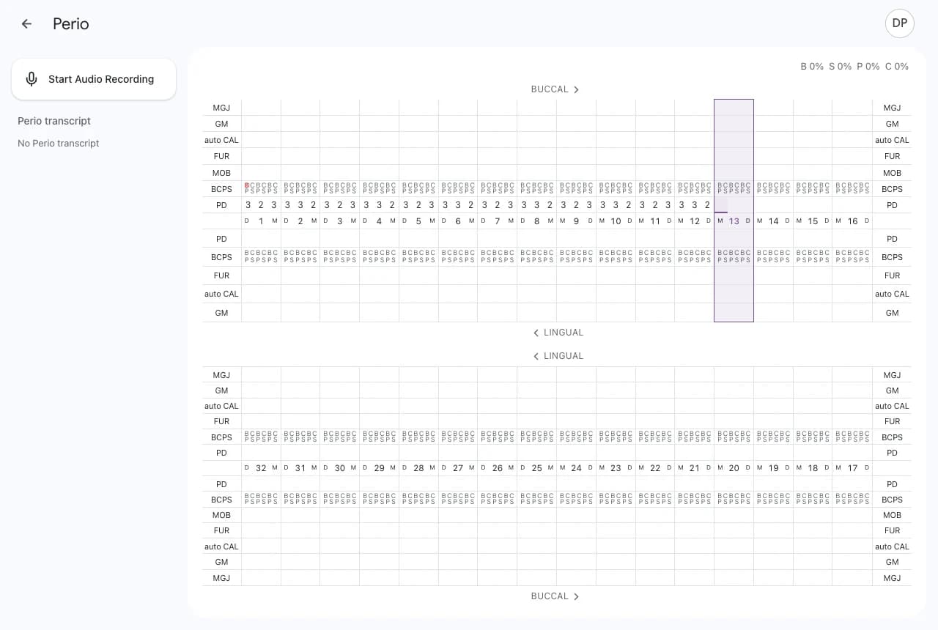This screenshot has width=938, height=630.
Task: Click the S 0% suppuration statistic
Action: click(x=840, y=67)
